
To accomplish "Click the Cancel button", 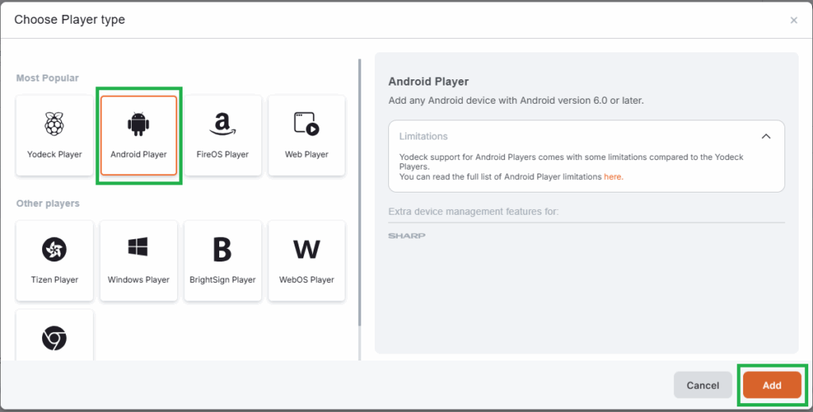I will 703,385.
